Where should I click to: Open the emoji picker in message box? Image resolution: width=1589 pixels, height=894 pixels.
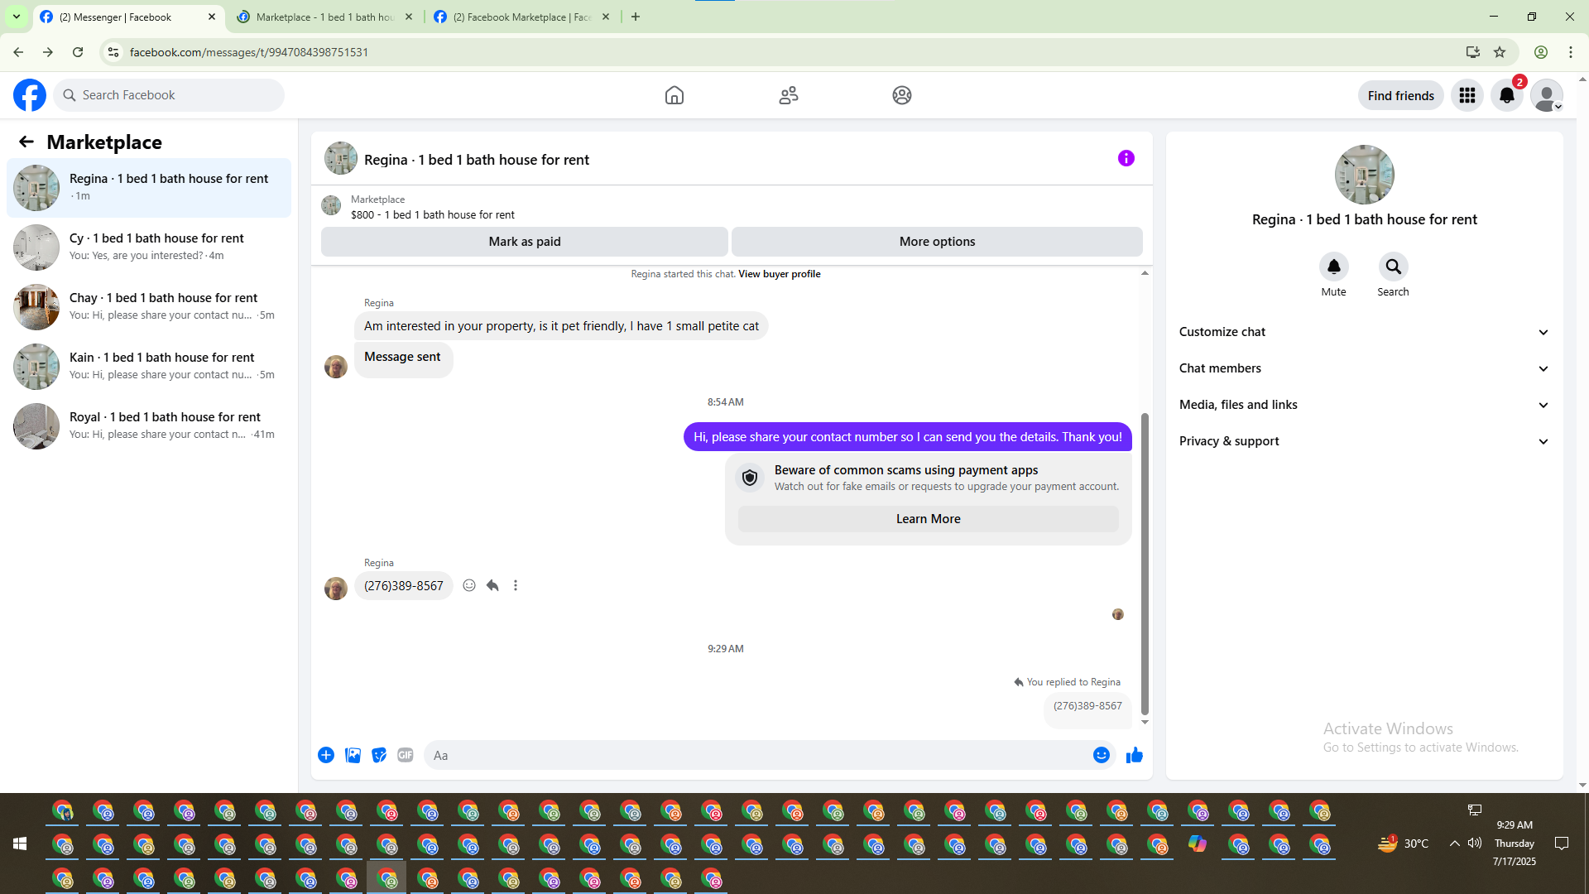[1102, 755]
